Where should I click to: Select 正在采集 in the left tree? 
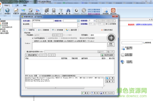click(x=5, y=23)
